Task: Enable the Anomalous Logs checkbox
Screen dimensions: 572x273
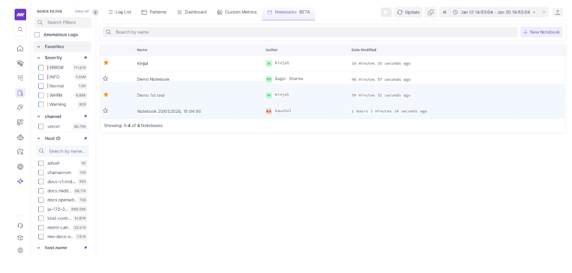Action: click(37, 35)
